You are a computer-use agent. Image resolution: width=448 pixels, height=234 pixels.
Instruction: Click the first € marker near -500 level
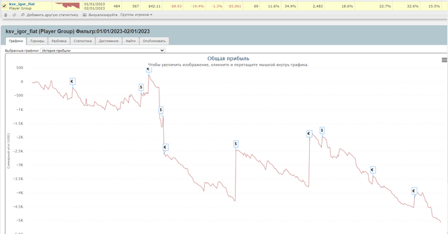click(x=72, y=82)
